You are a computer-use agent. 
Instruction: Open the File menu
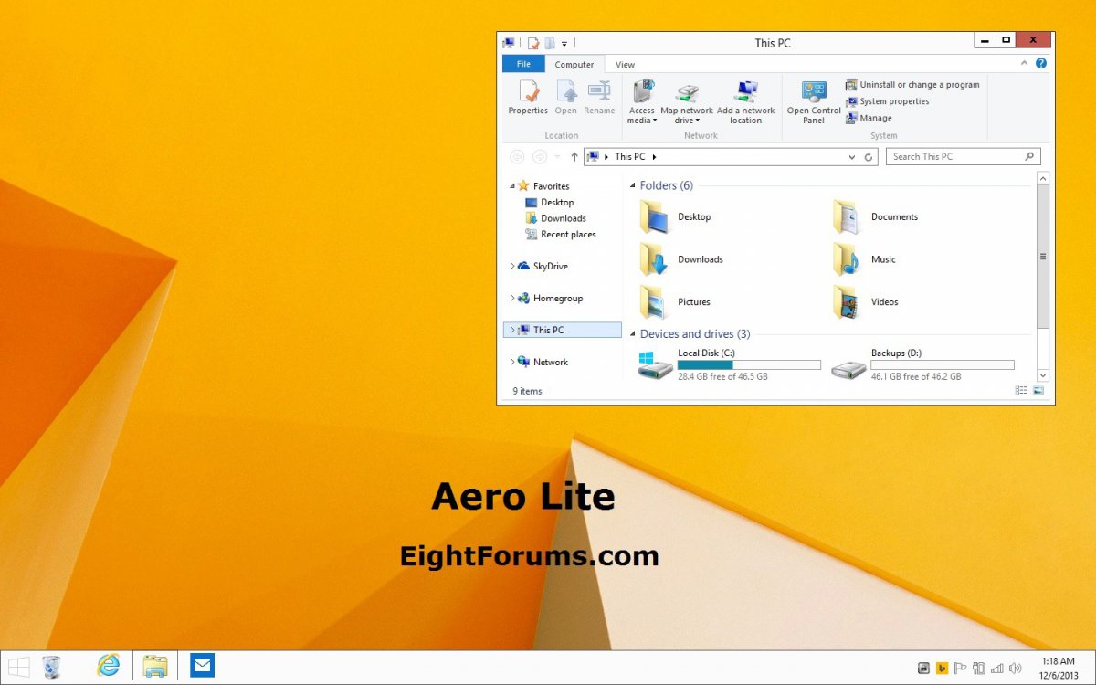[x=522, y=64]
